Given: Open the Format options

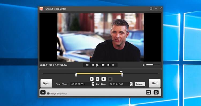Looking at the screenshot, I should click(140, 84).
